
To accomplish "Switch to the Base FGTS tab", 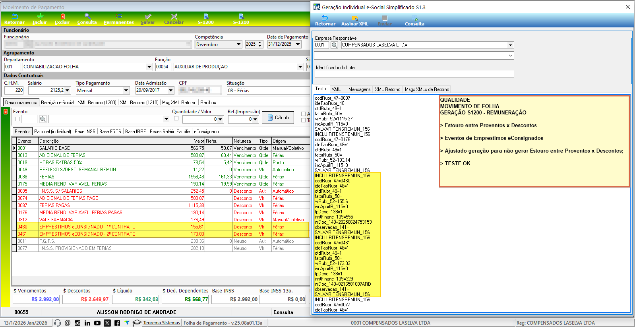I will click(x=110, y=132).
